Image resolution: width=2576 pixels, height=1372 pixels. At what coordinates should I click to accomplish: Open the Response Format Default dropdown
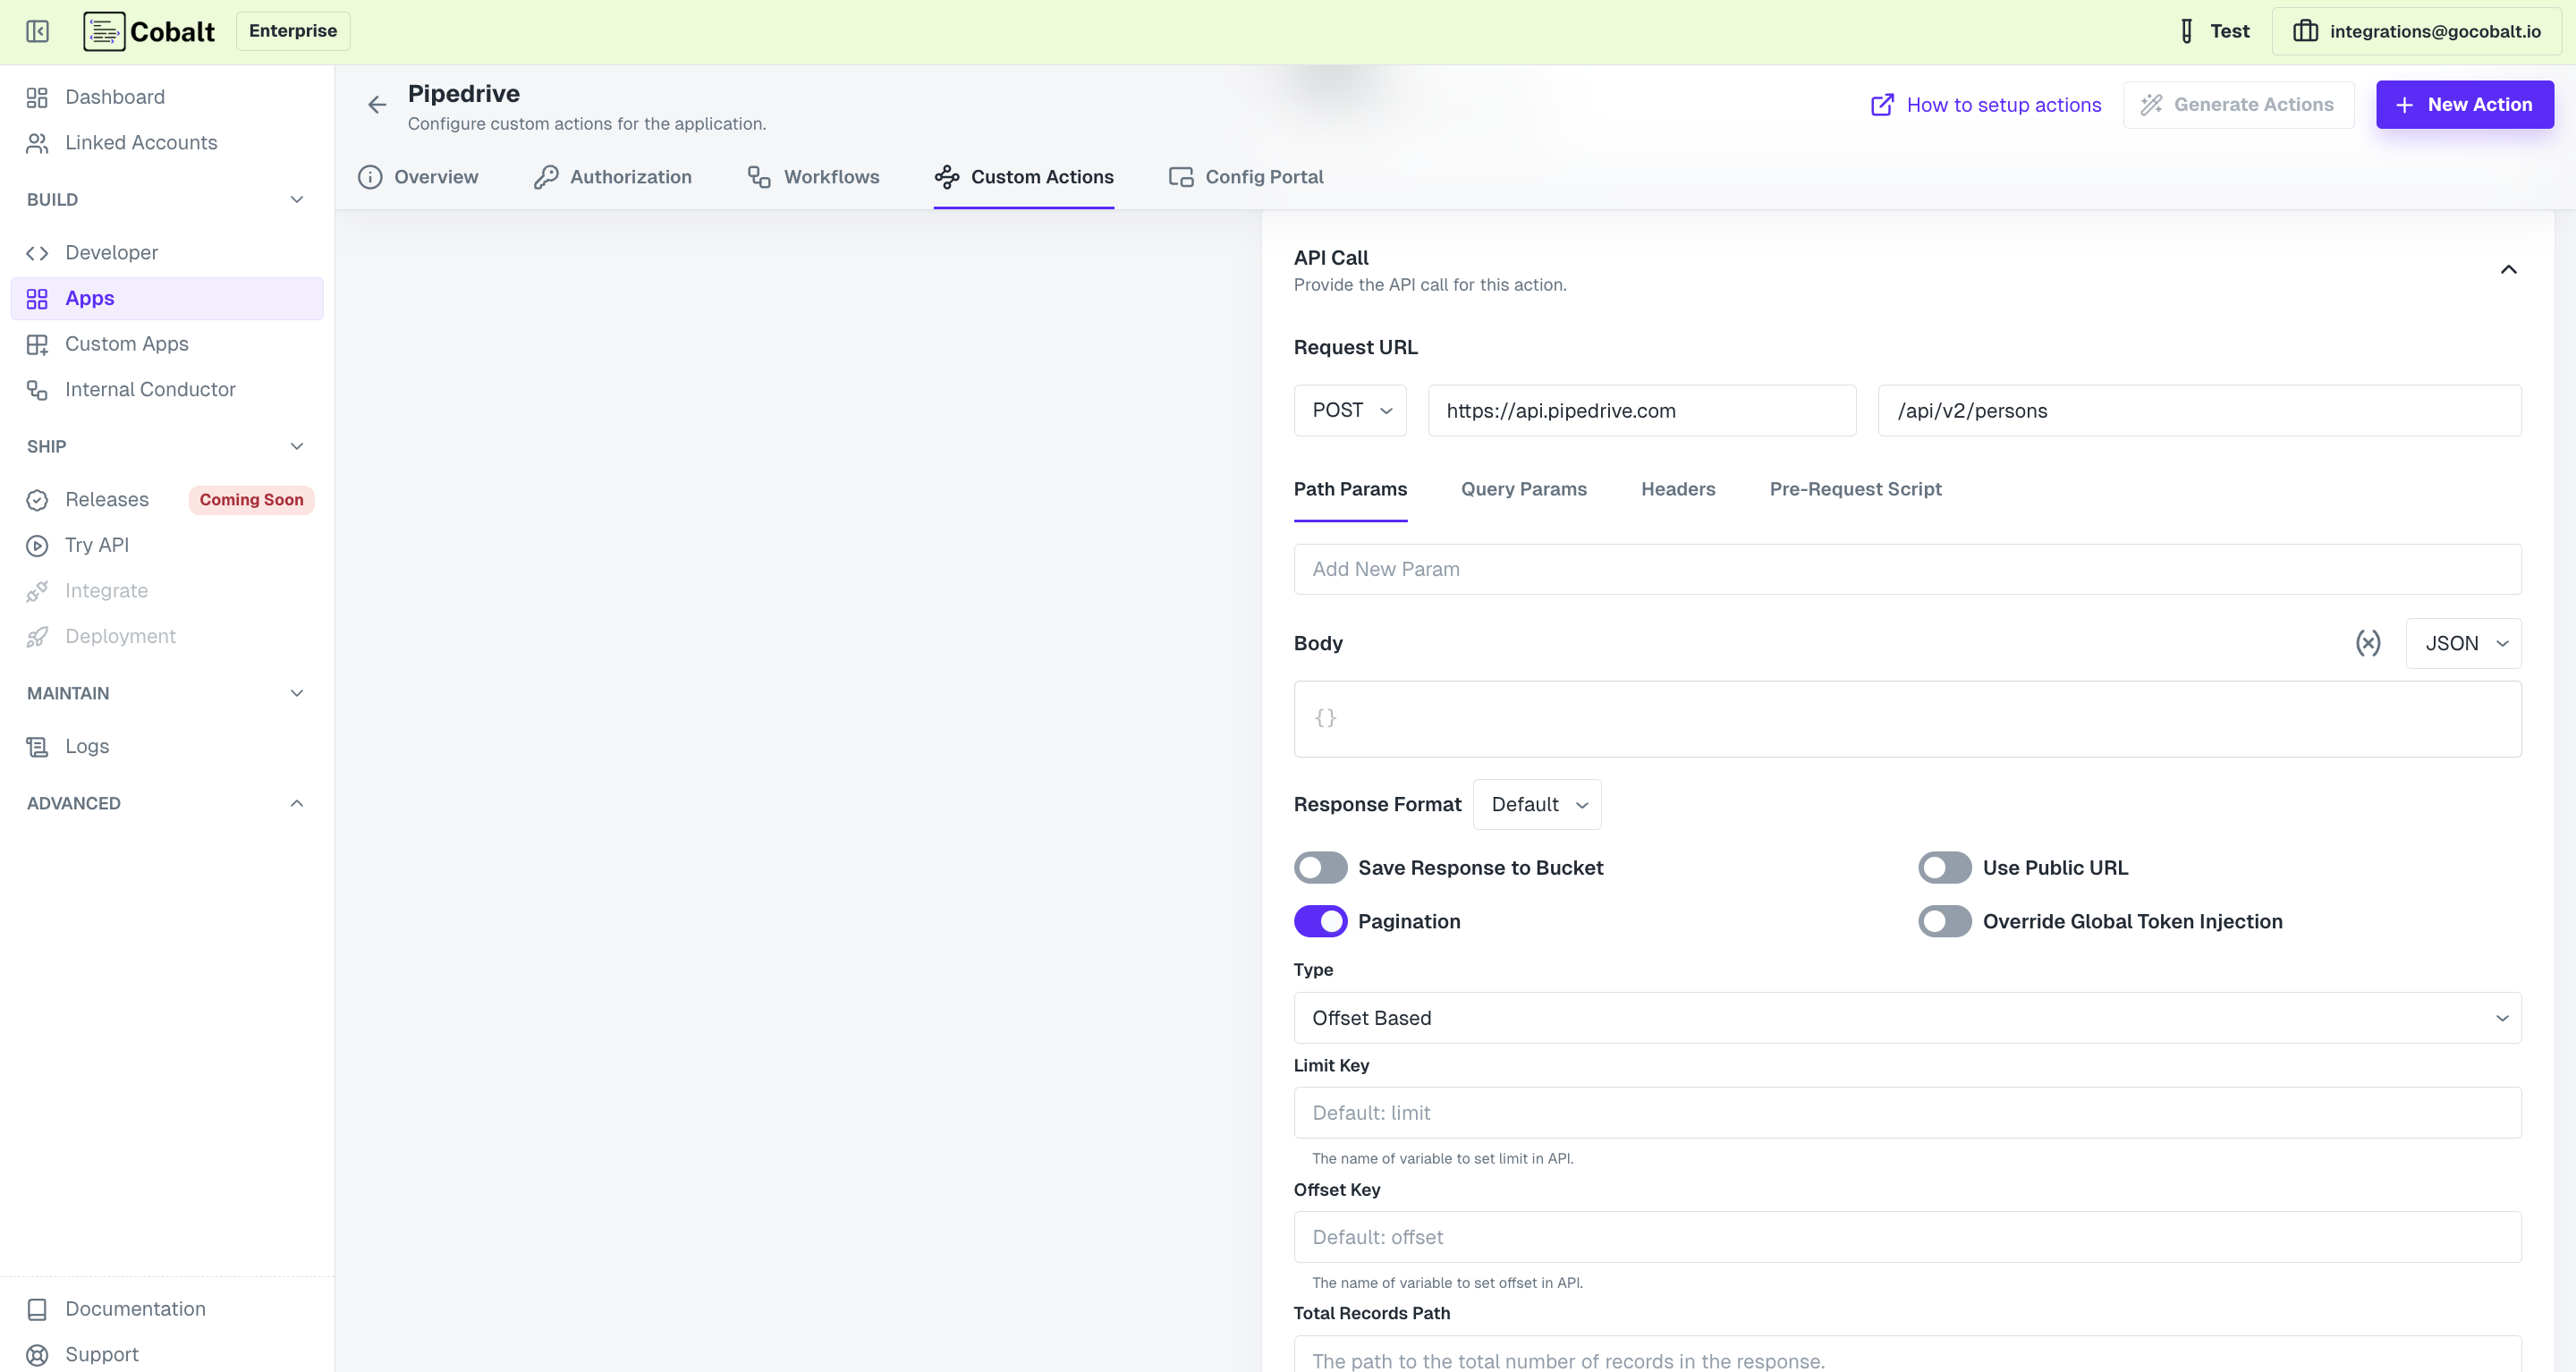click(x=1536, y=804)
